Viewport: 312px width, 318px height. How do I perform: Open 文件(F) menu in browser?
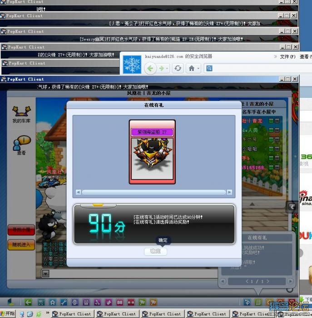(287, 57)
